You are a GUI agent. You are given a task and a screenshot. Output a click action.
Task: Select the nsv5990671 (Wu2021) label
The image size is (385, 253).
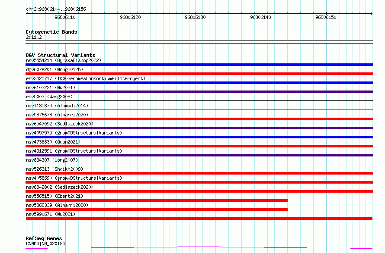point(51,214)
